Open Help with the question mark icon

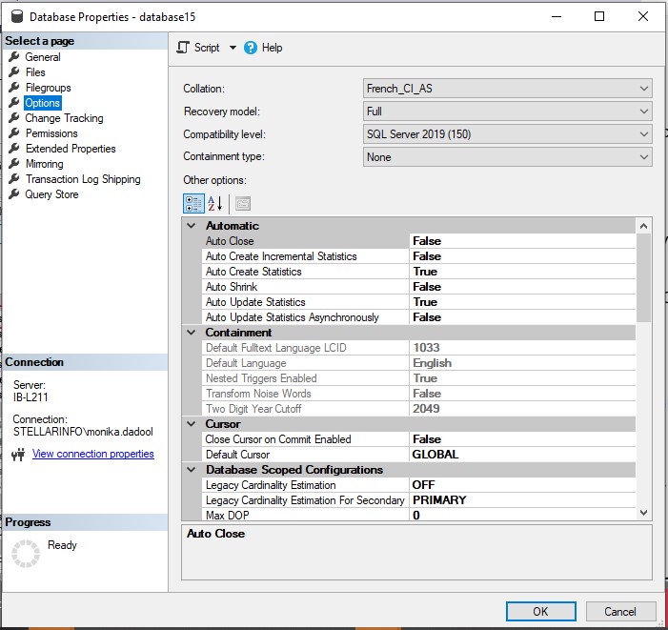[x=251, y=48]
